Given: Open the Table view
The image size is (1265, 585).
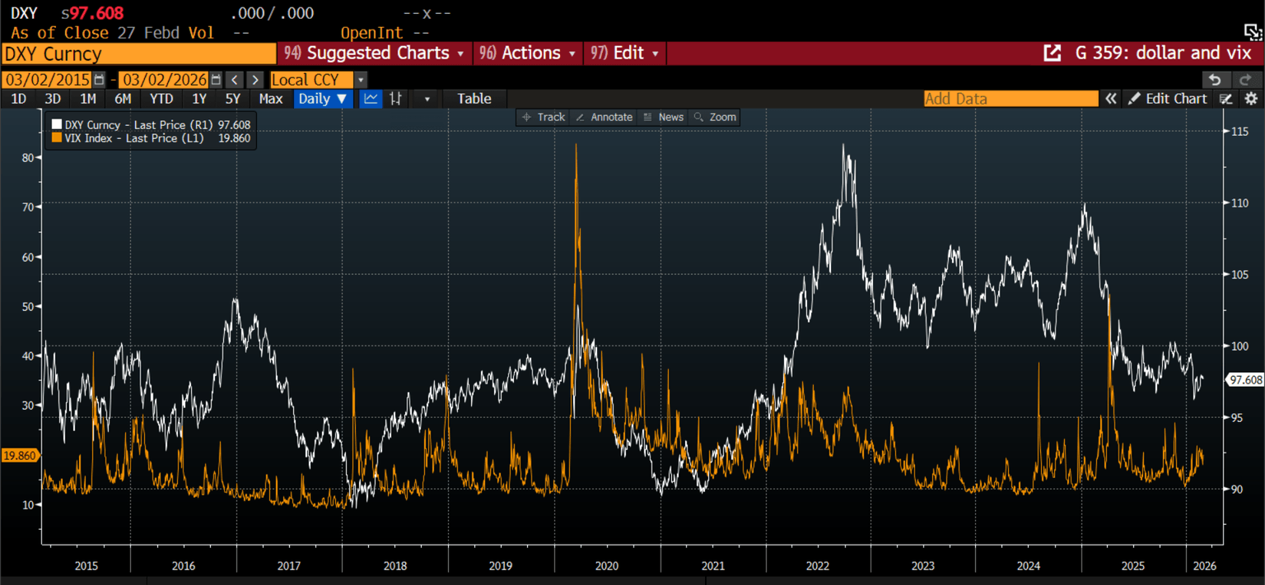Looking at the screenshot, I should [x=474, y=99].
